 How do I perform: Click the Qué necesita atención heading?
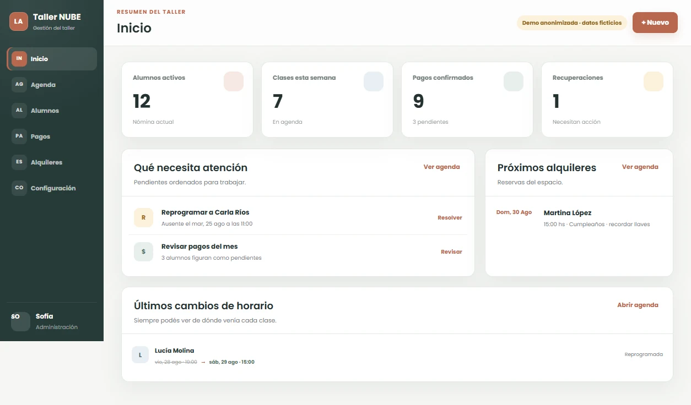click(x=191, y=168)
